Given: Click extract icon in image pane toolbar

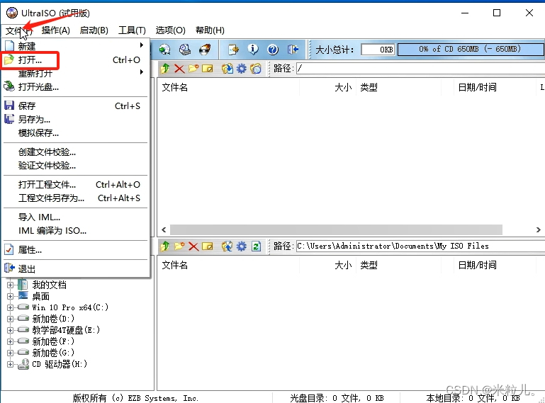Looking at the screenshot, I should point(227,69).
